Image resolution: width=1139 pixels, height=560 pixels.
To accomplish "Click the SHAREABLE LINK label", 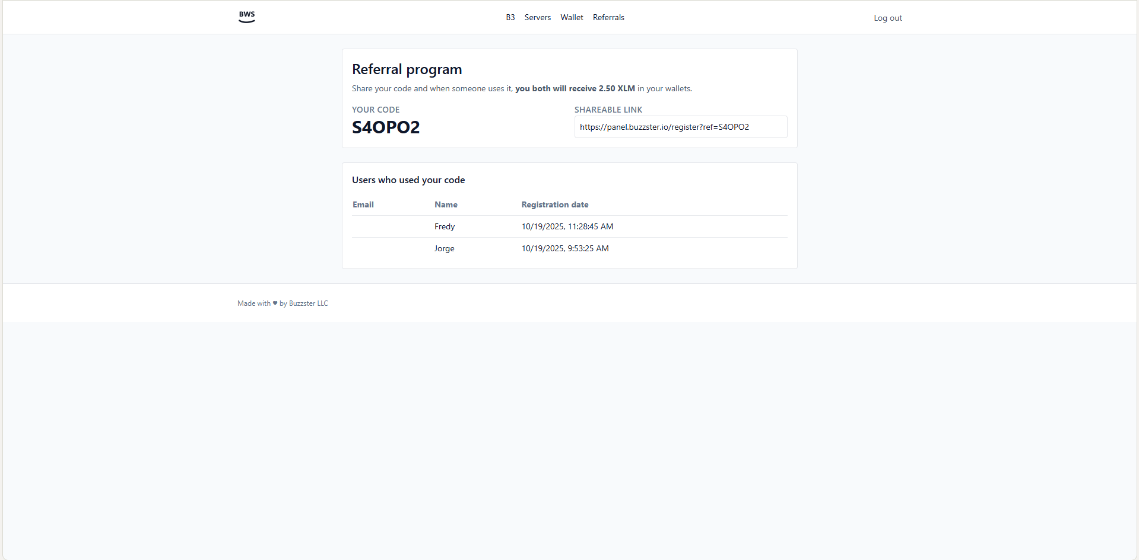I will (x=608, y=110).
